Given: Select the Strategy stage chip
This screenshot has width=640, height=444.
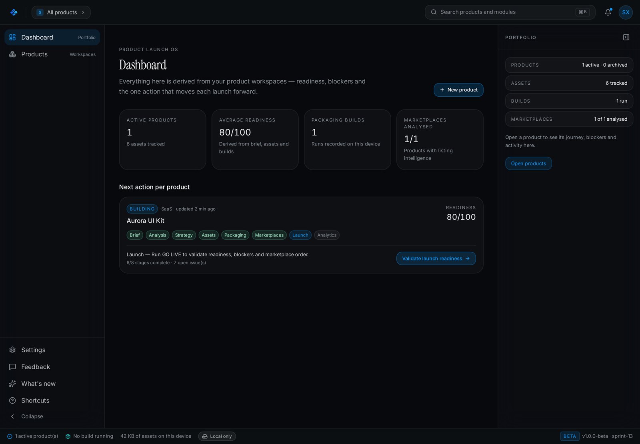Looking at the screenshot, I should [184, 235].
